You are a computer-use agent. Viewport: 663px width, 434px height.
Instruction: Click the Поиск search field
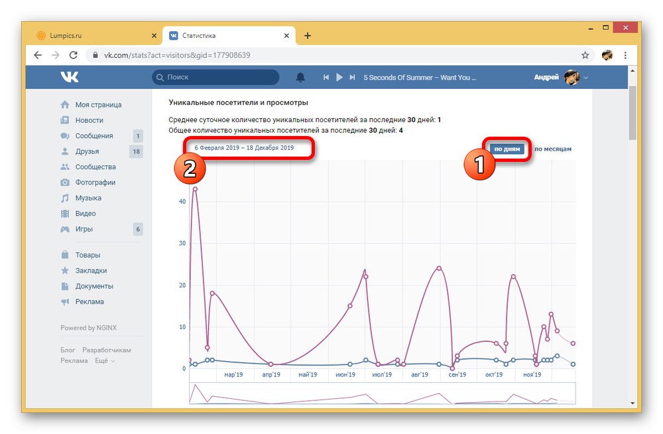coord(215,77)
